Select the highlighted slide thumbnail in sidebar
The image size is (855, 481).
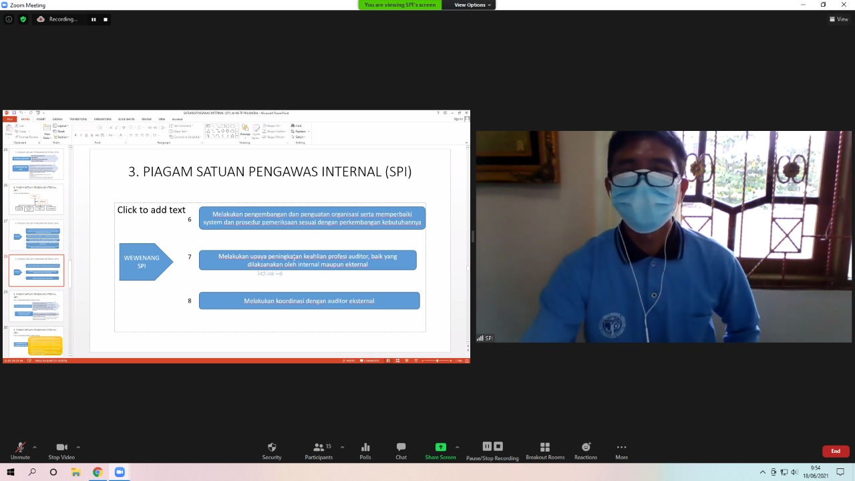(37, 271)
